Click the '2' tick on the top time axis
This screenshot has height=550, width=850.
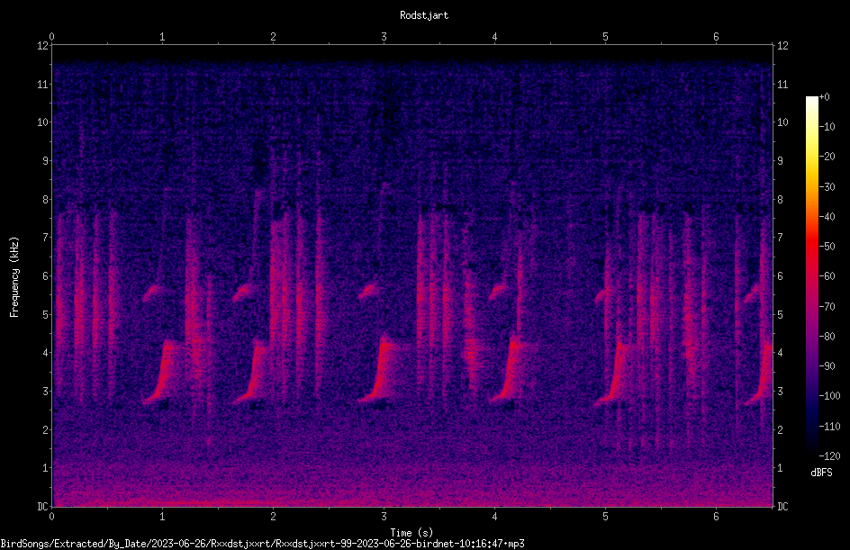click(273, 37)
